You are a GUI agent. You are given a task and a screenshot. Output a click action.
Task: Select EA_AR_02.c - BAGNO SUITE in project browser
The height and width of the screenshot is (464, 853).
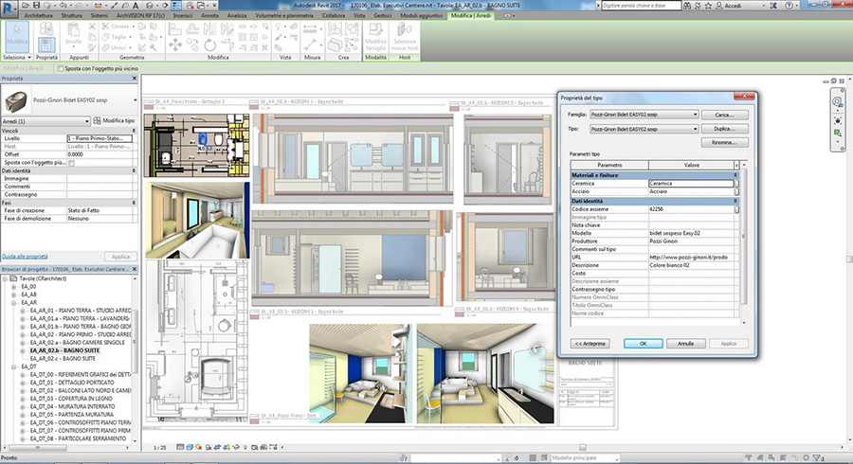[x=63, y=359]
